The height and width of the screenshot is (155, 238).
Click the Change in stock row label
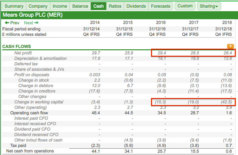[x=34, y=80]
